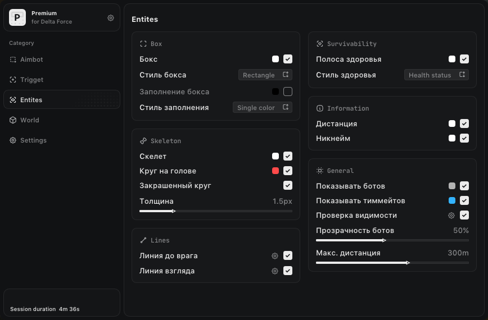Click the Session duration status panel
This screenshot has height=320, width=488.
[62, 303]
